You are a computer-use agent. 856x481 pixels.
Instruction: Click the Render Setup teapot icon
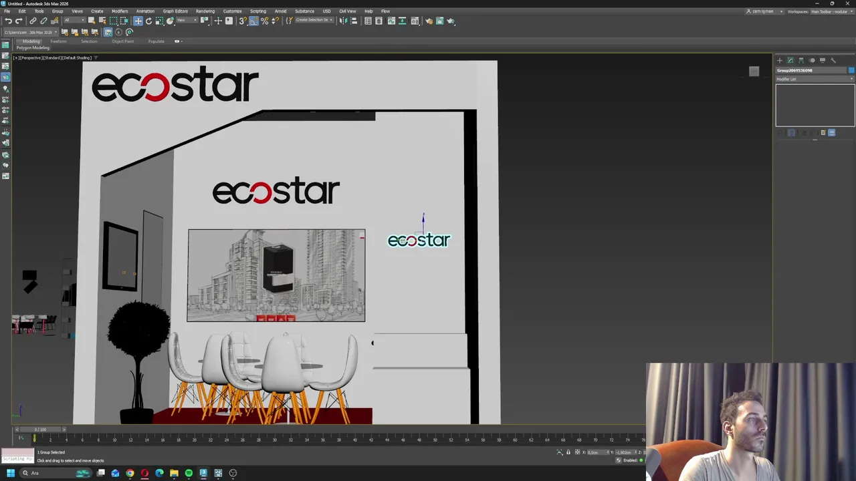429,21
